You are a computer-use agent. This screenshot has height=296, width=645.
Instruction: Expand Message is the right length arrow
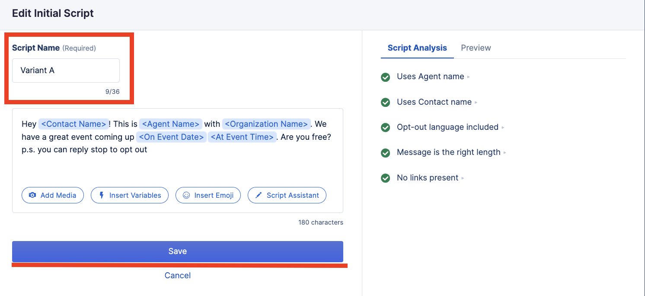pyautogui.click(x=505, y=153)
